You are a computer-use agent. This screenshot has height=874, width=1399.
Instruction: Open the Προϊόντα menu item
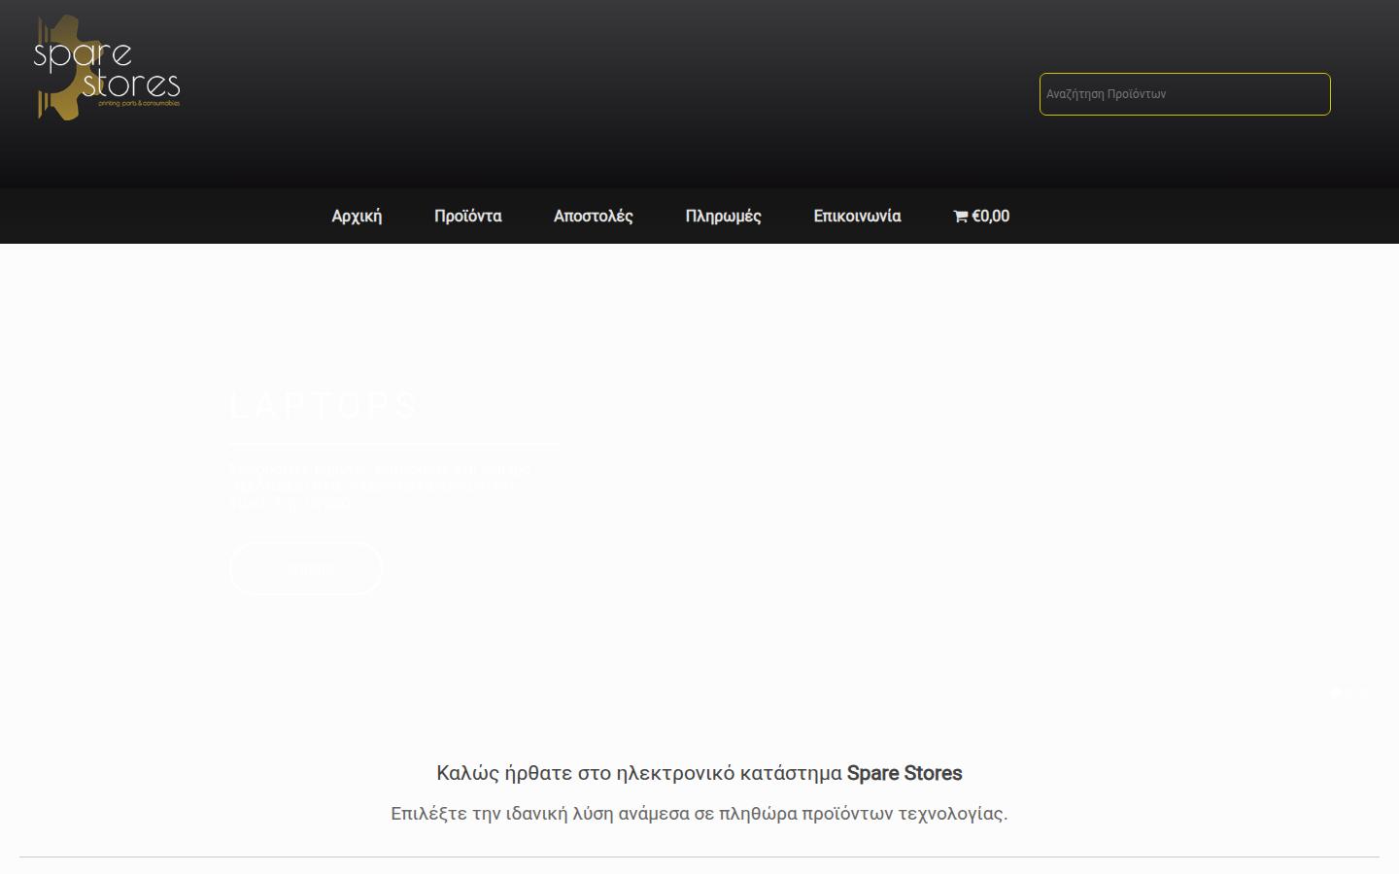pyautogui.click(x=467, y=216)
